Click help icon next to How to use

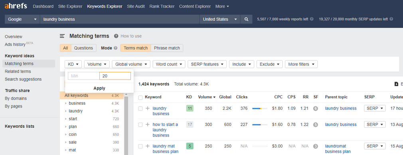pyautogui.click(x=116, y=36)
